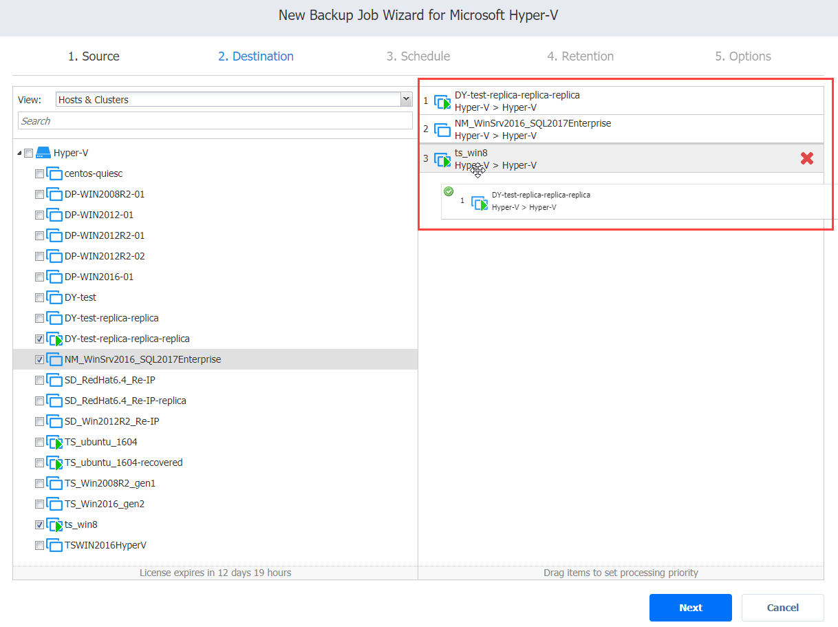838x627 pixels.
Task: Tick the DP-WIN2012-01 checkbox
Action: [39, 215]
